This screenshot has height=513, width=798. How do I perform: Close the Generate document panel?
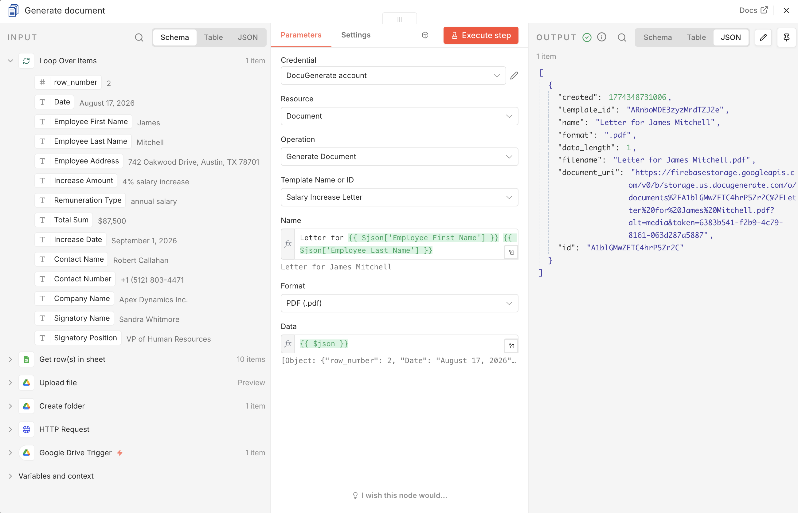(x=786, y=11)
